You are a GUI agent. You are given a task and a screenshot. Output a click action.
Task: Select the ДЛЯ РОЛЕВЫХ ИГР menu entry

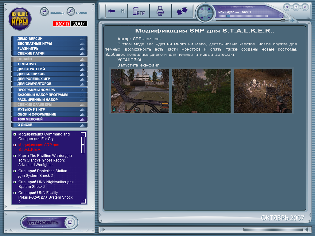click(x=49, y=79)
